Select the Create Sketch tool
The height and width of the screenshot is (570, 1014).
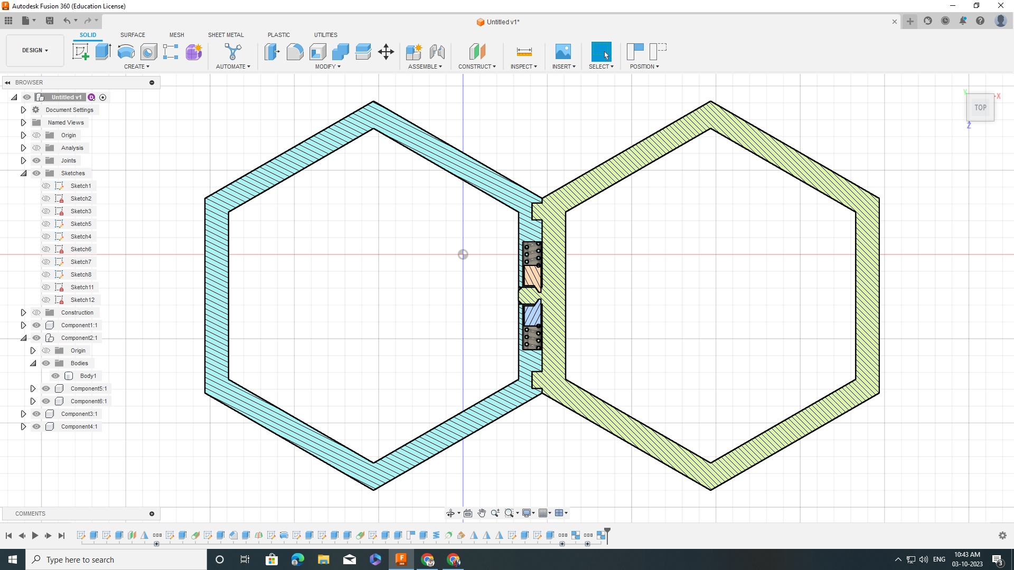click(x=80, y=52)
